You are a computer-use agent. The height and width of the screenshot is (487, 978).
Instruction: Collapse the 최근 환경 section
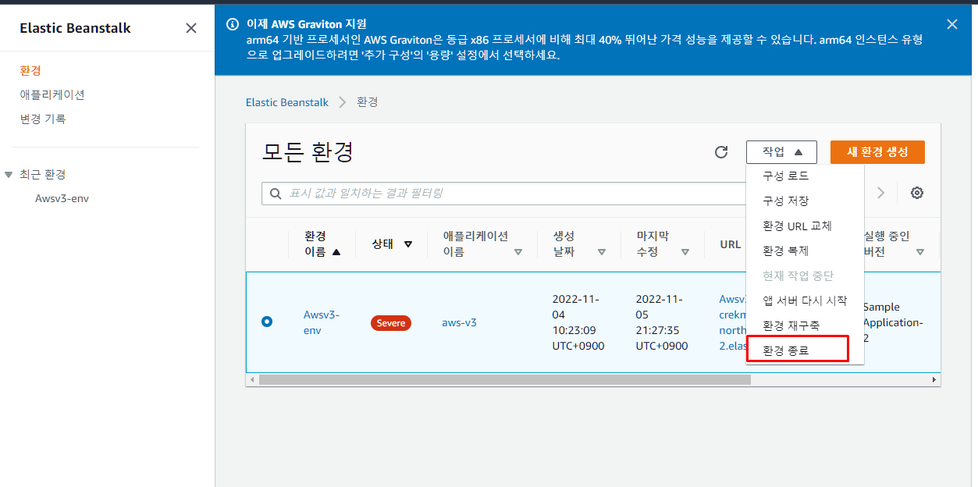click(9, 175)
